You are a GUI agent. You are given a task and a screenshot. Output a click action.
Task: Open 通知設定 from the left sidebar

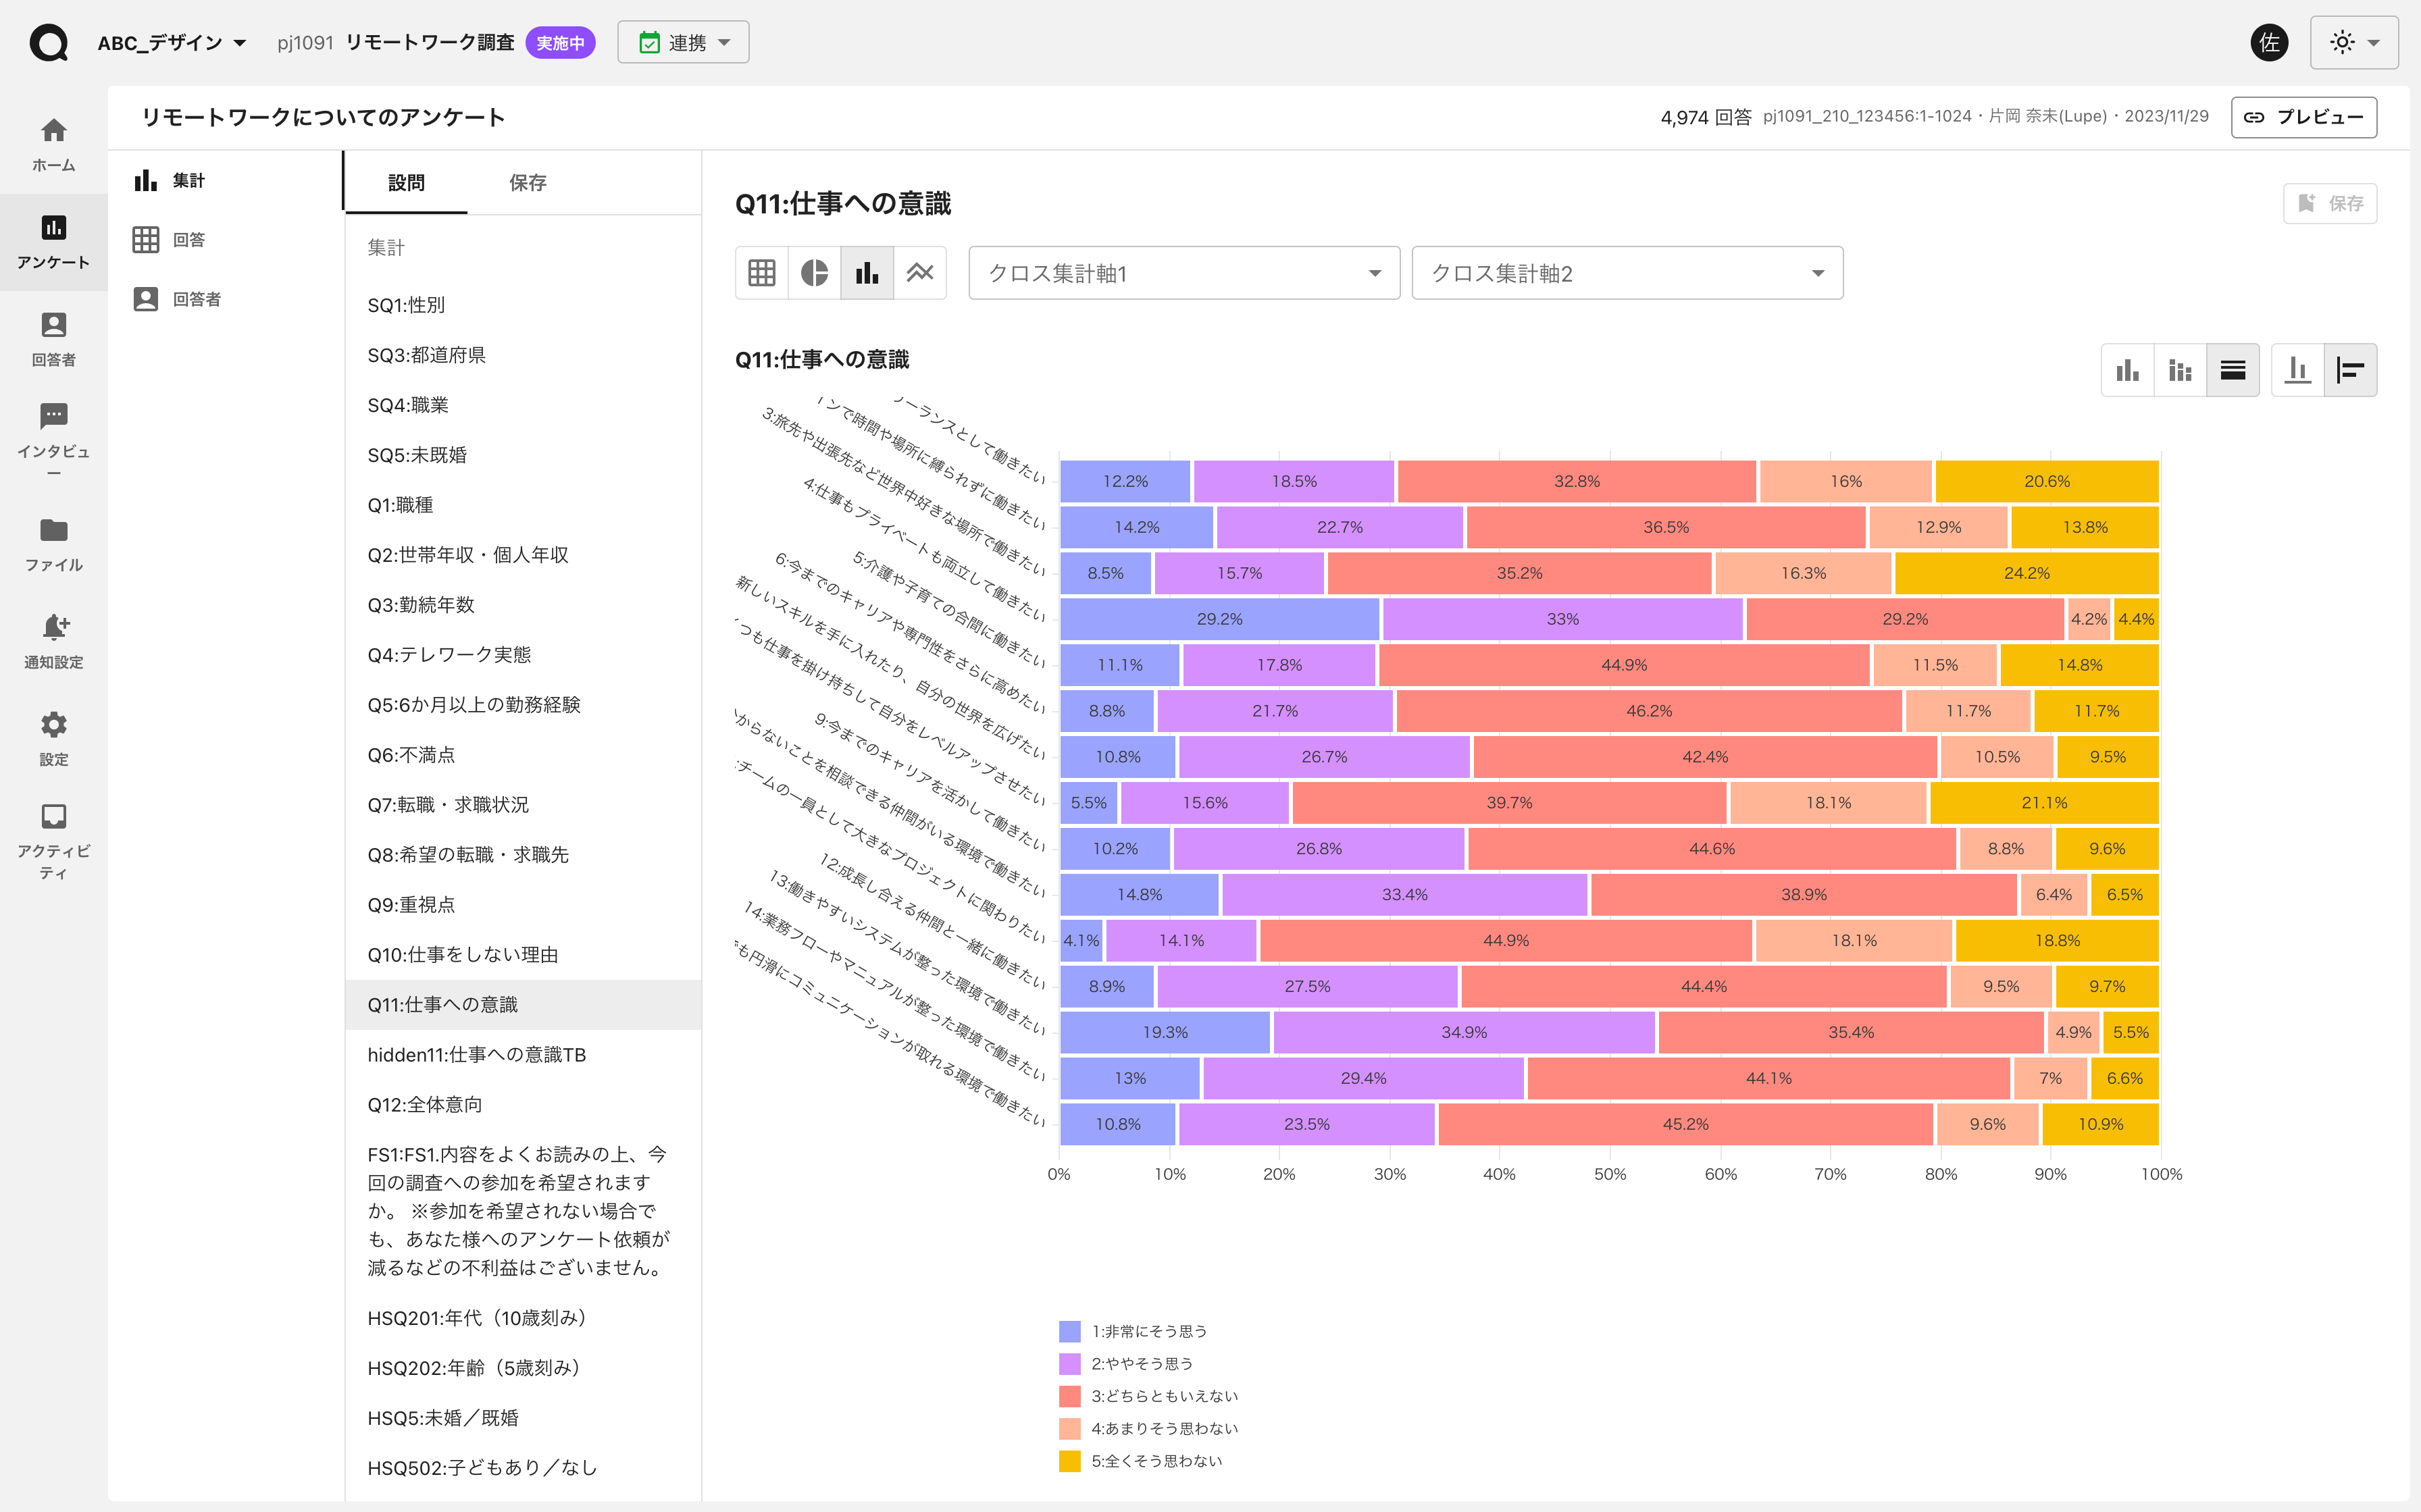coord(53,638)
